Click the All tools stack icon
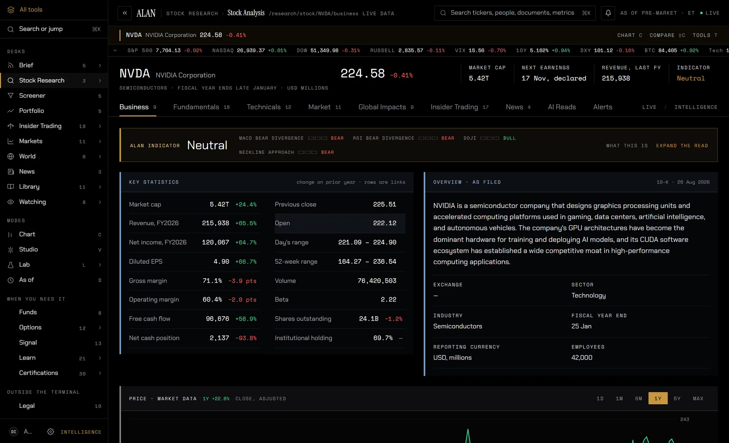The height and width of the screenshot is (443, 729). tap(11, 9)
